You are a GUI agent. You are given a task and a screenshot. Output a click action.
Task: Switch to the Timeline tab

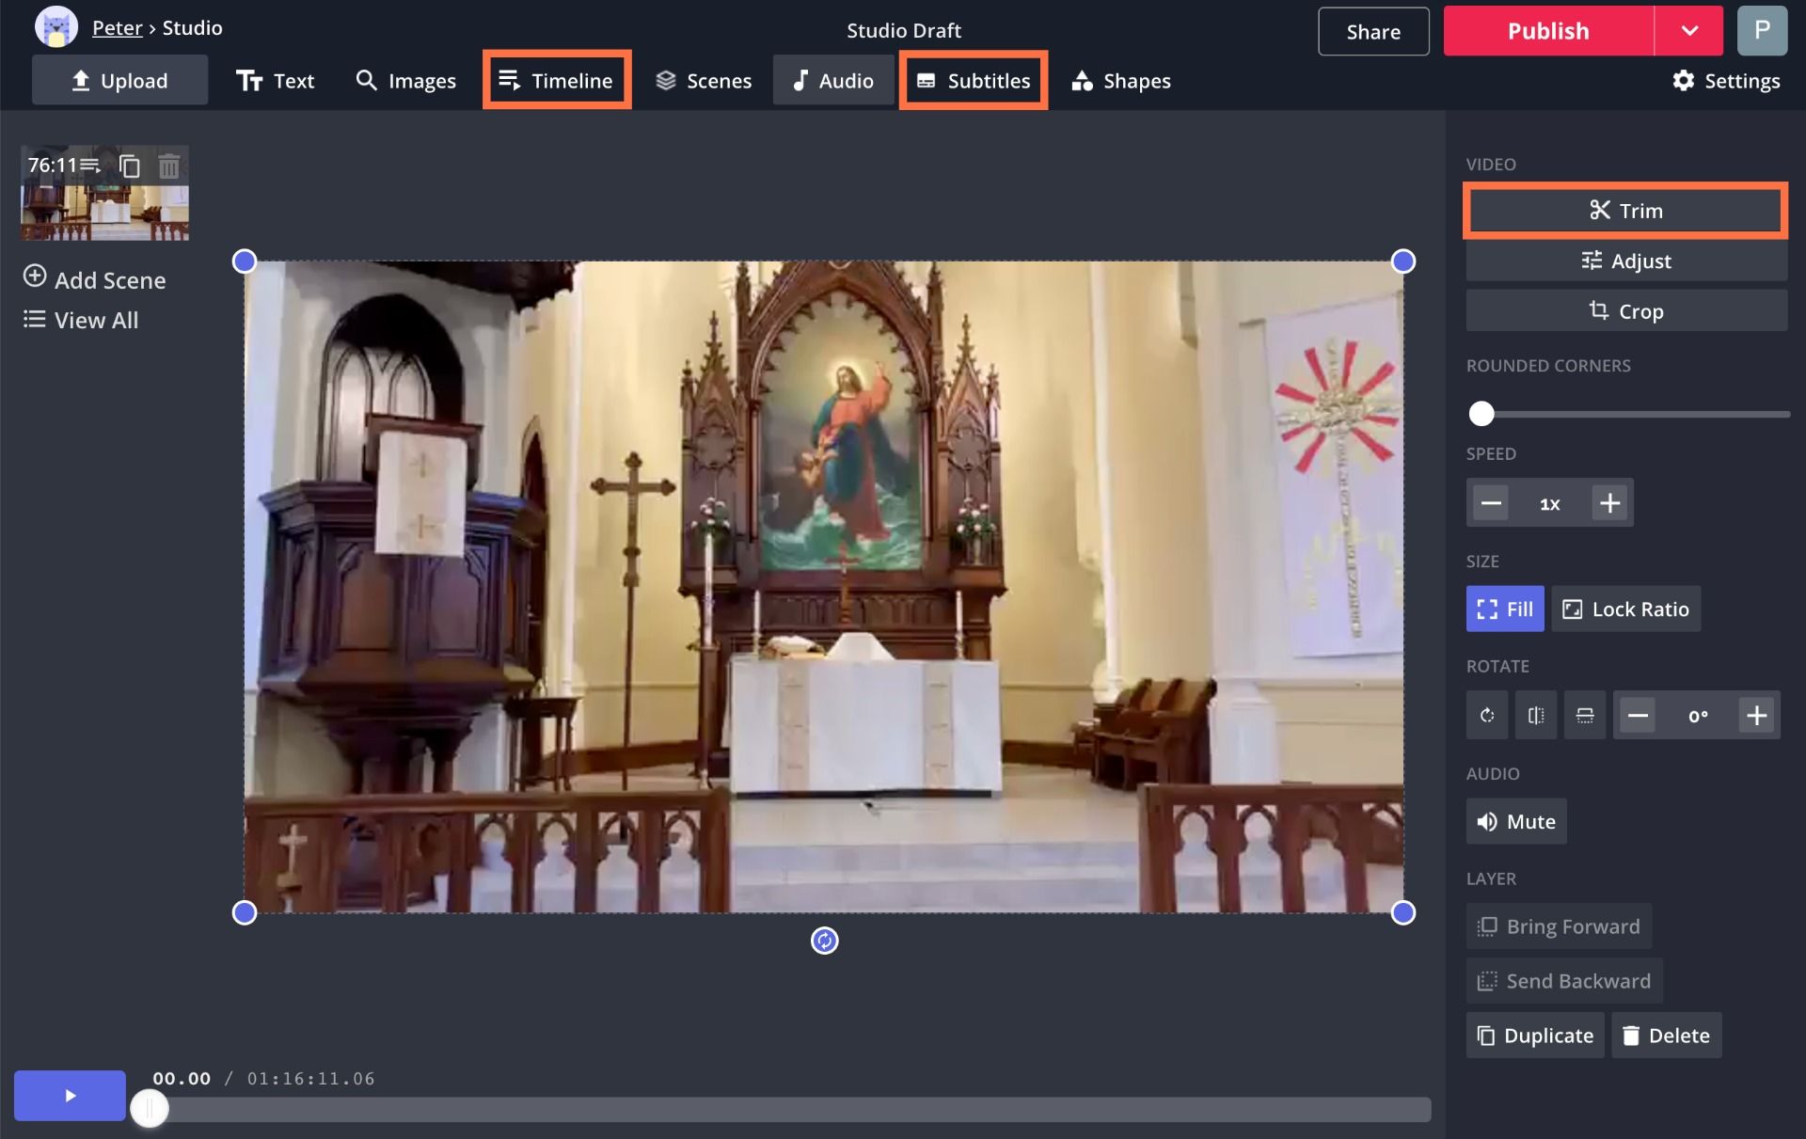(556, 81)
